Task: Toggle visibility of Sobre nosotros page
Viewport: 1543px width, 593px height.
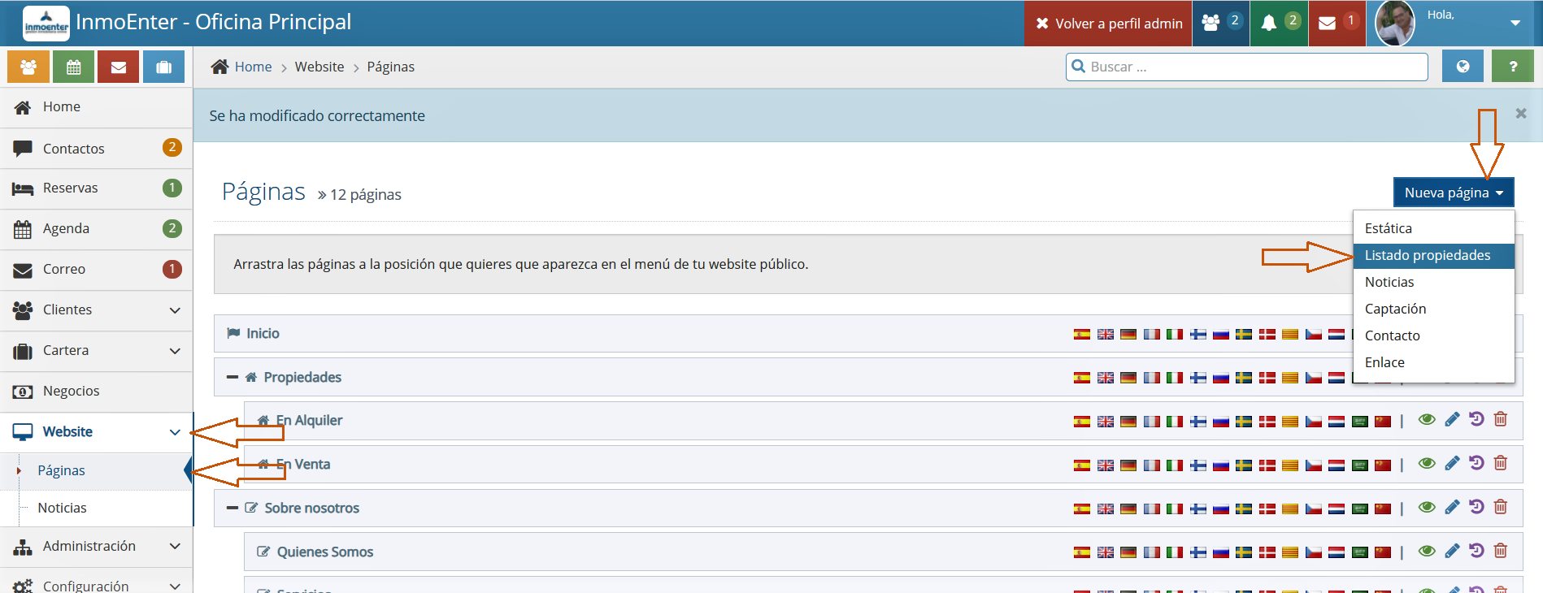Action: coord(1427,508)
